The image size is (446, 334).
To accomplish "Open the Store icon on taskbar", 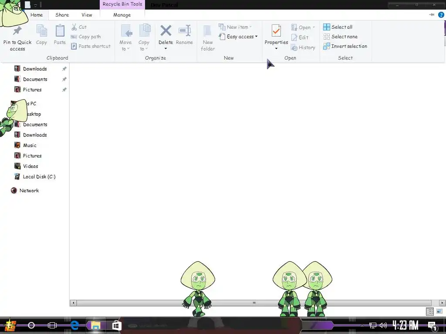I will [x=116, y=325].
